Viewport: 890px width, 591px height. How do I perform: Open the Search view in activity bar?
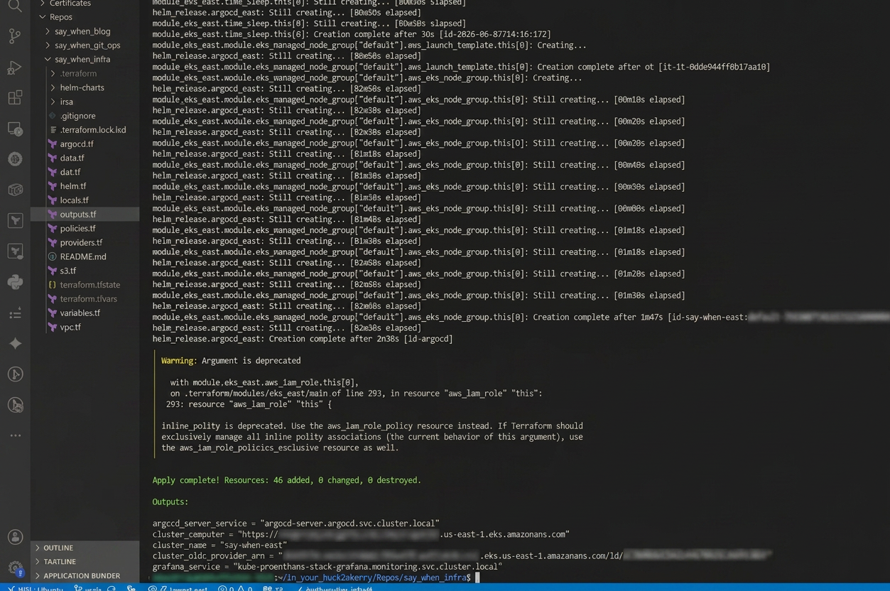click(15, 6)
